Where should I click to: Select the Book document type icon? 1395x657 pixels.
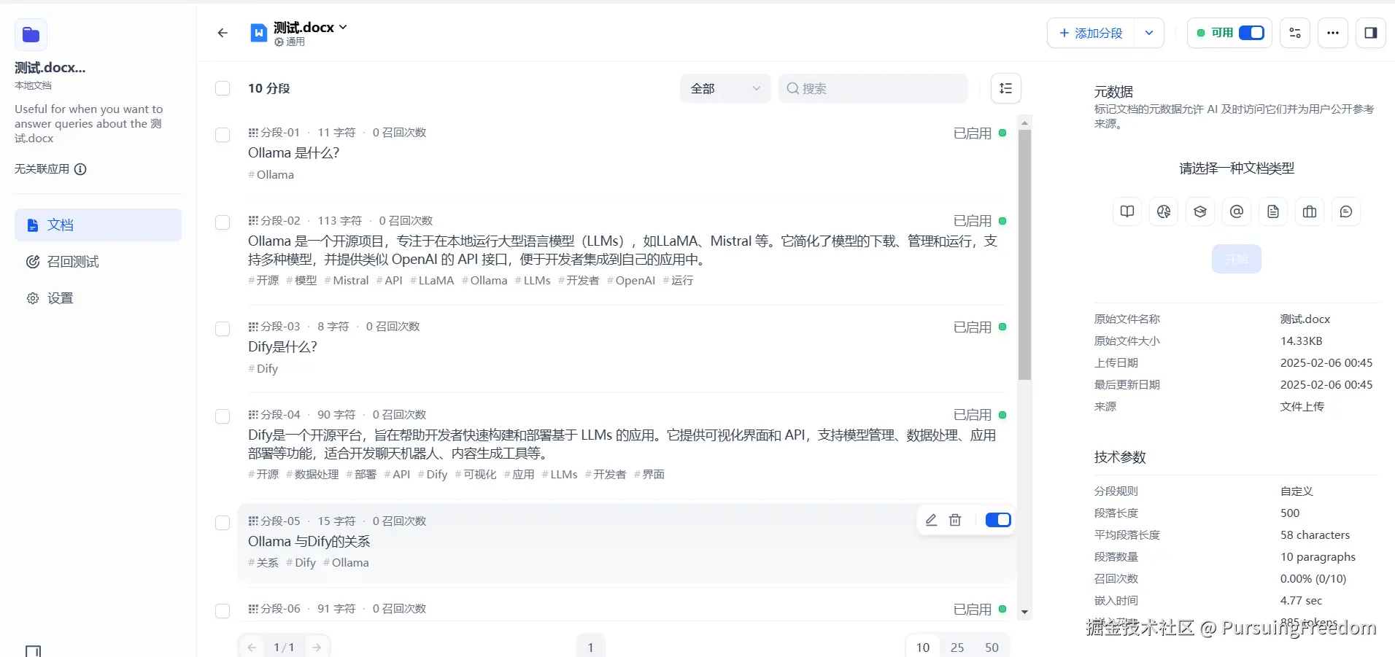click(1127, 211)
